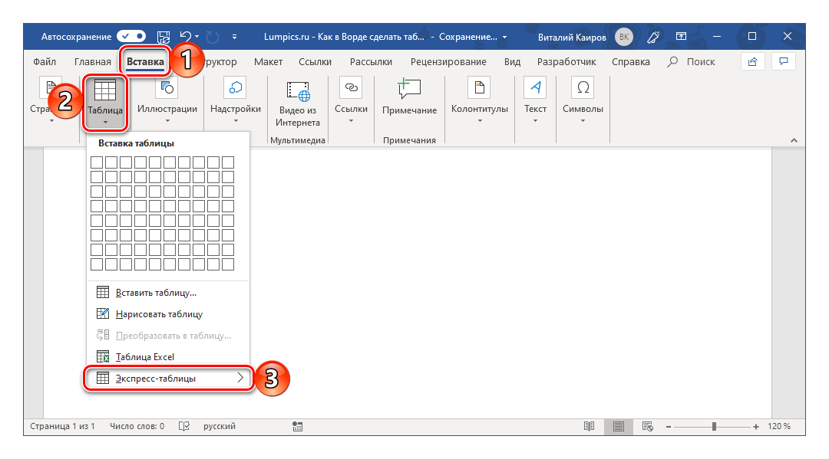Screen dimensions: 829x459
Task: Click the undo arrow icon
Action: (x=185, y=36)
